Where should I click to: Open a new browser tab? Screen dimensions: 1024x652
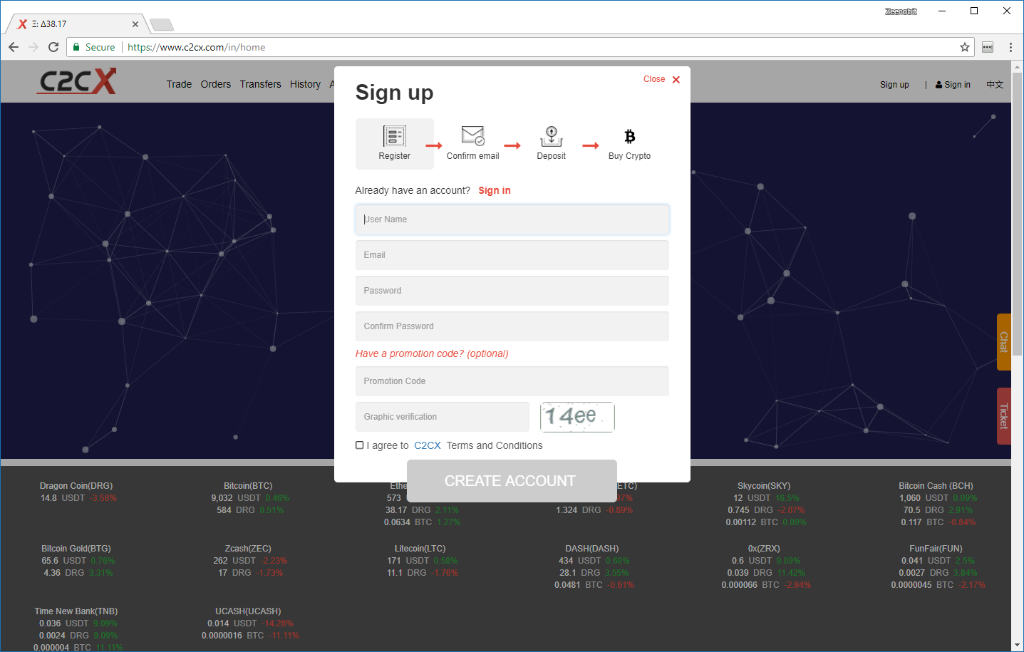coord(162,25)
